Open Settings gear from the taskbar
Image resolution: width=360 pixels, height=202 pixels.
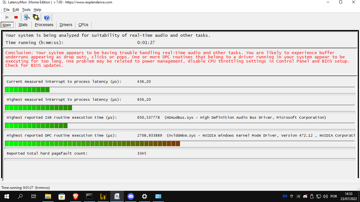click(144, 196)
